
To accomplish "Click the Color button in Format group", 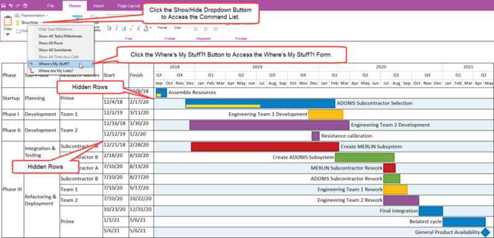I will coord(178,28).
